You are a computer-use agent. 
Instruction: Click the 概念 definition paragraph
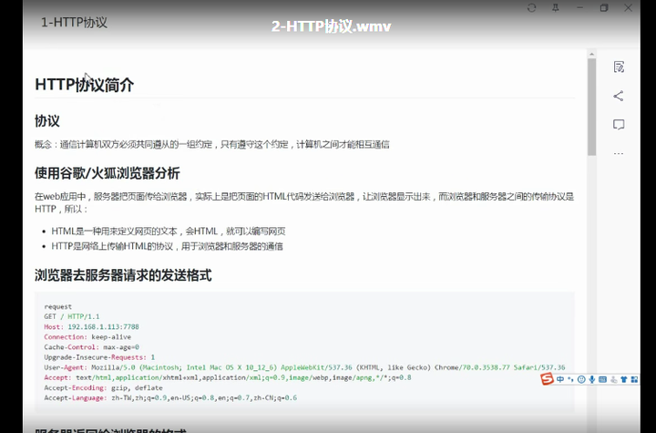click(212, 144)
